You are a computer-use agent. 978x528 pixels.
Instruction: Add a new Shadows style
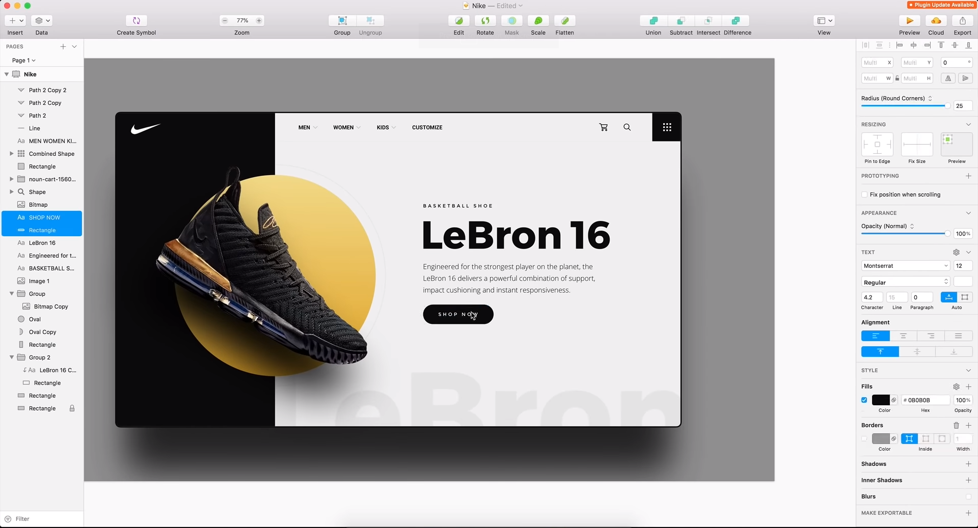tap(968, 464)
